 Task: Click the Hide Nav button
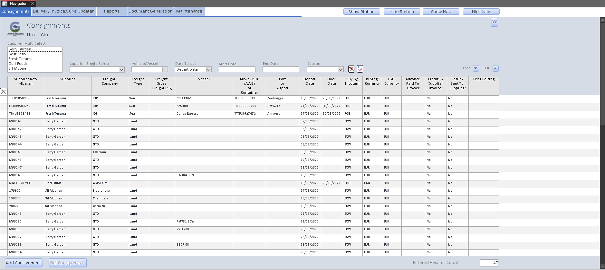pos(481,12)
